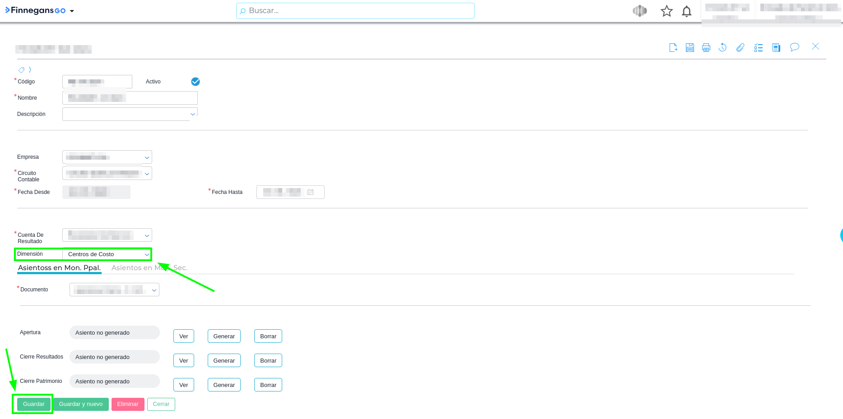Click the new document icon in the toolbar
This screenshot has width=843, height=419.
click(x=673, y=48)
